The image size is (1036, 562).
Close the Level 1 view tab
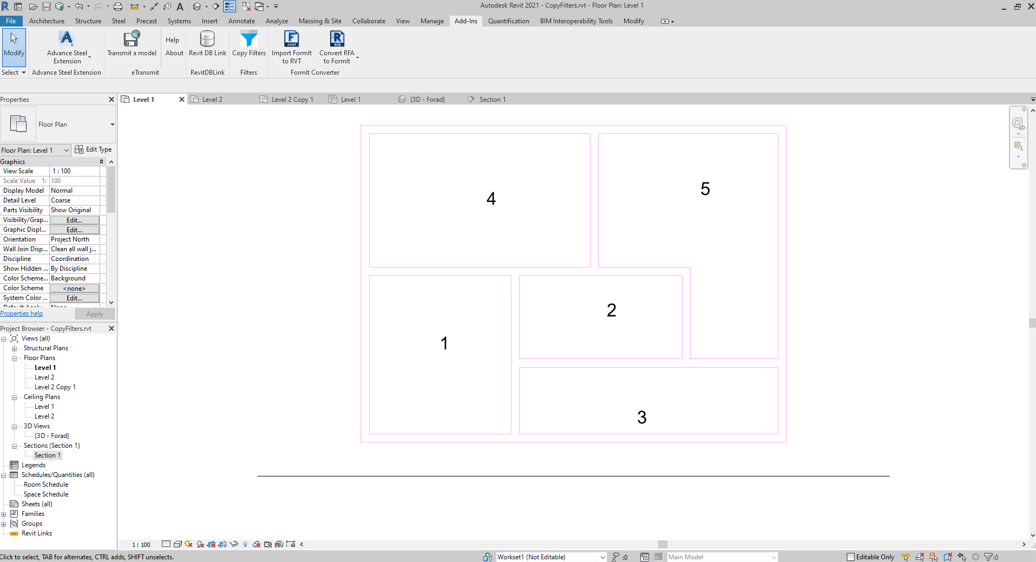tap(182, 100)
